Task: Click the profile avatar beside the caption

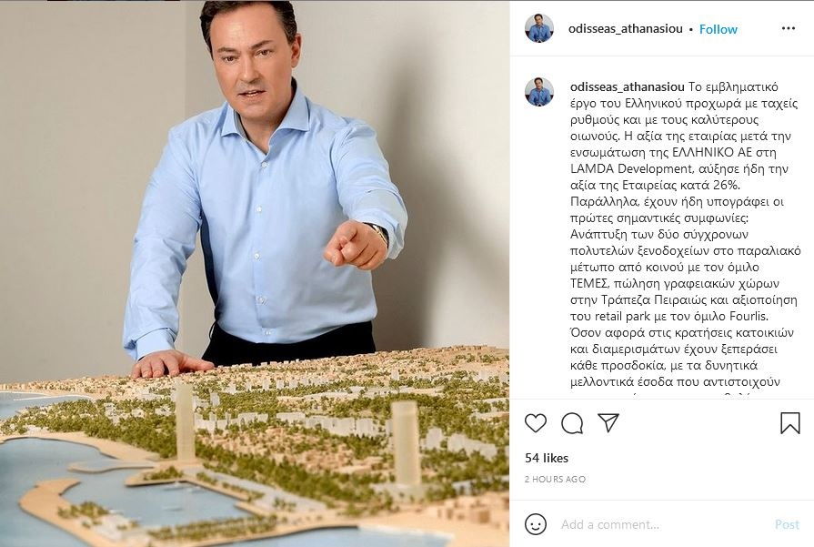Action: (539, 92)
